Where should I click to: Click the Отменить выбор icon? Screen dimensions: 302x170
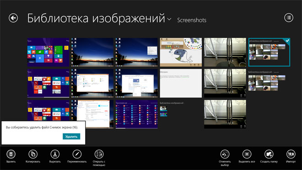pyautogui.click(x=225, y=154)
